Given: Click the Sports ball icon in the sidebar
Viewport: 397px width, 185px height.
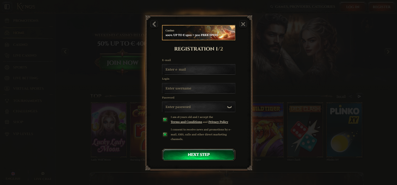Looking at the screenshot, I should coord(7,67).
